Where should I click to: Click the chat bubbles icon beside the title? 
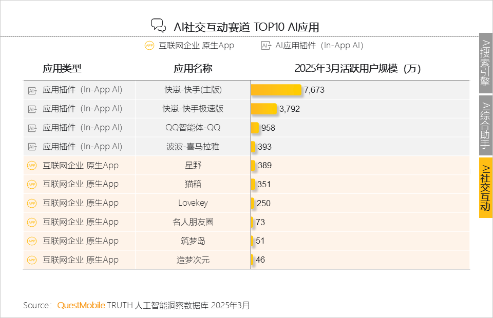pos(158,26)
